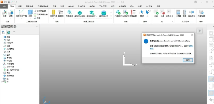Click the 创建 setup icon in ribbon
Image resolution: width=214 pixels, height=104 pixels.
coord(4,12)
